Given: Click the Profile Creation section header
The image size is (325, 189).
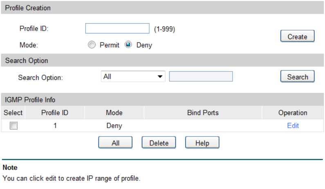Looking at the screenshot, I should [x=28, y=8].
